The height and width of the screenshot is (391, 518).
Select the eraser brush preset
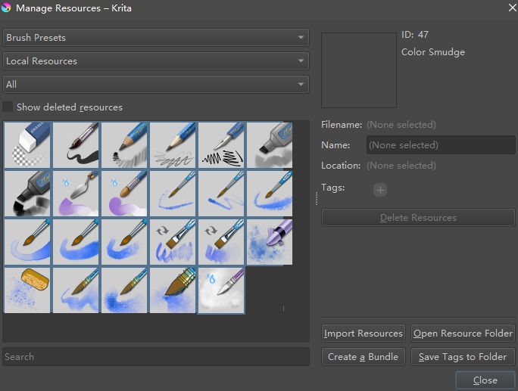(27, 145)
